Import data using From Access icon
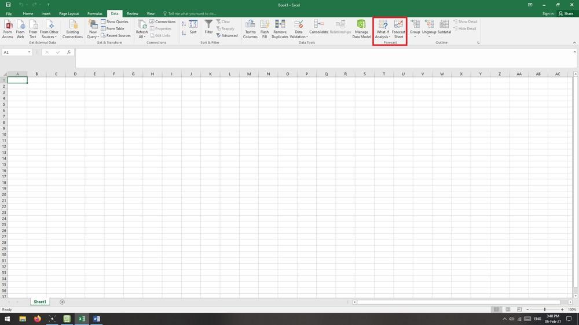Screen dimensions: 579x325 8,29
